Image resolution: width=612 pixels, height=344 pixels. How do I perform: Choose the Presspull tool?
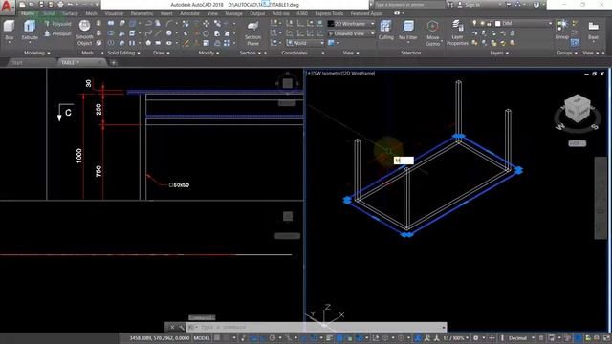coord(57,34)
